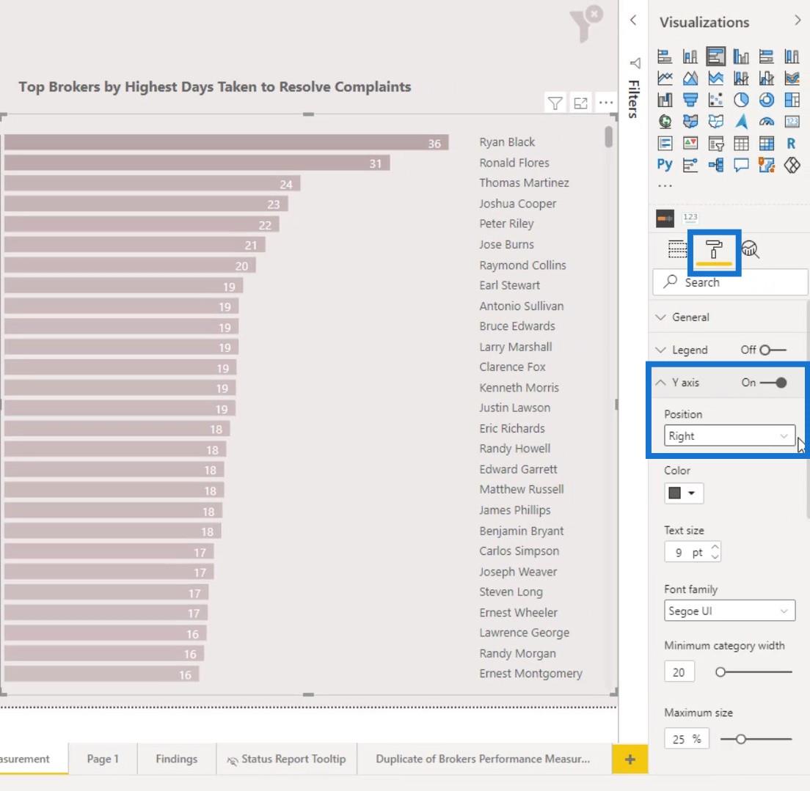The image size is (810, 791).
Task: Switch to the Format paint roller tab
Action: coord(714,251)
